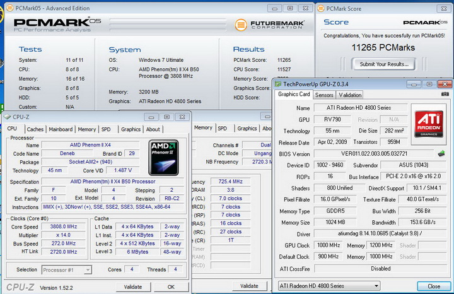The image size is (454, 294).
Task: Click the Code Name Deneb value
Action: (x=67, y=153)
